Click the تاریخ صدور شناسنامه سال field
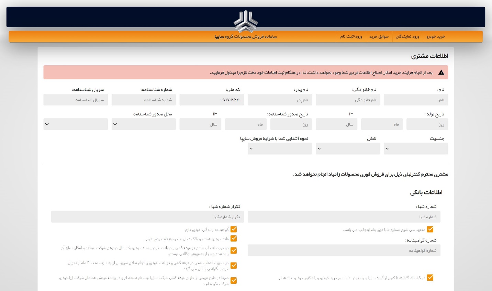 [x=200, y=124]
